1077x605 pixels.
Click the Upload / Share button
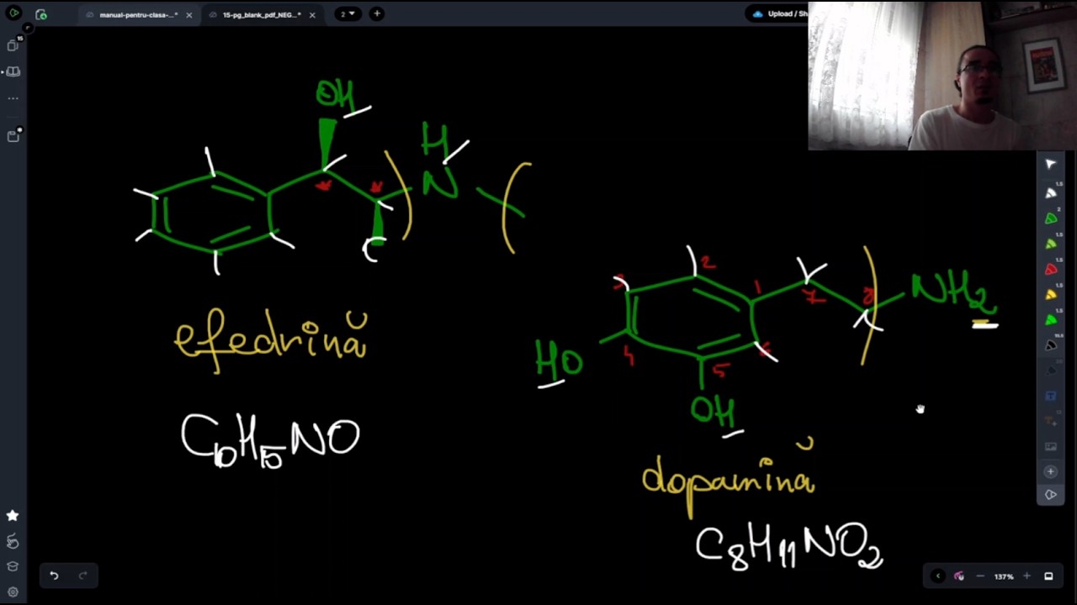(x=779, y=13)
